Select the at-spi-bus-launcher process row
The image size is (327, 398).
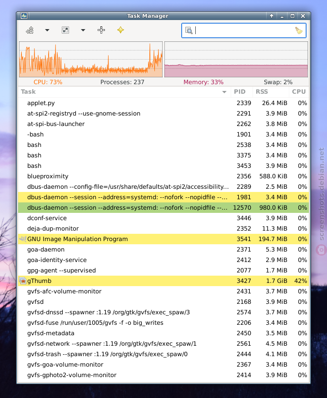tap(163, 124)
